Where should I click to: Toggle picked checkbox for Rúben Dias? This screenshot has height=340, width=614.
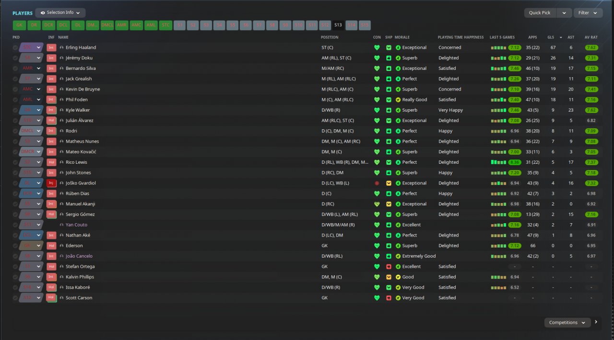[15, 193]
